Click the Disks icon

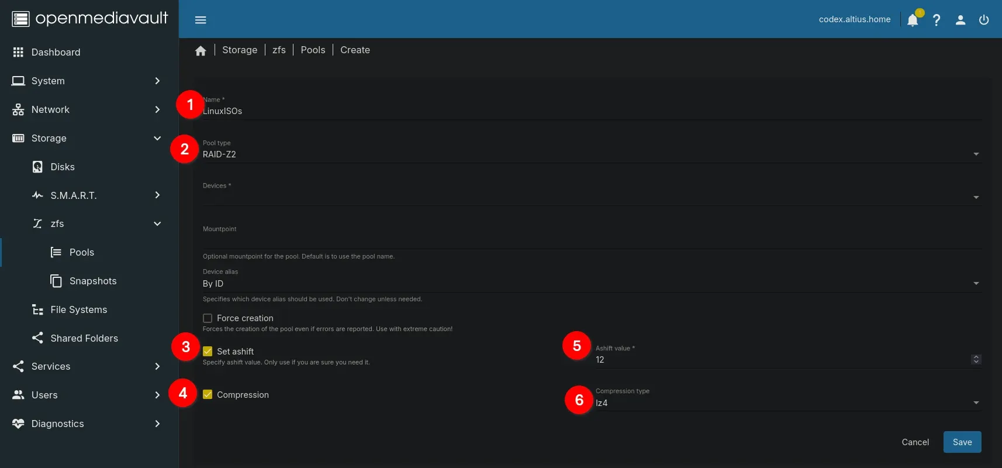37,167
